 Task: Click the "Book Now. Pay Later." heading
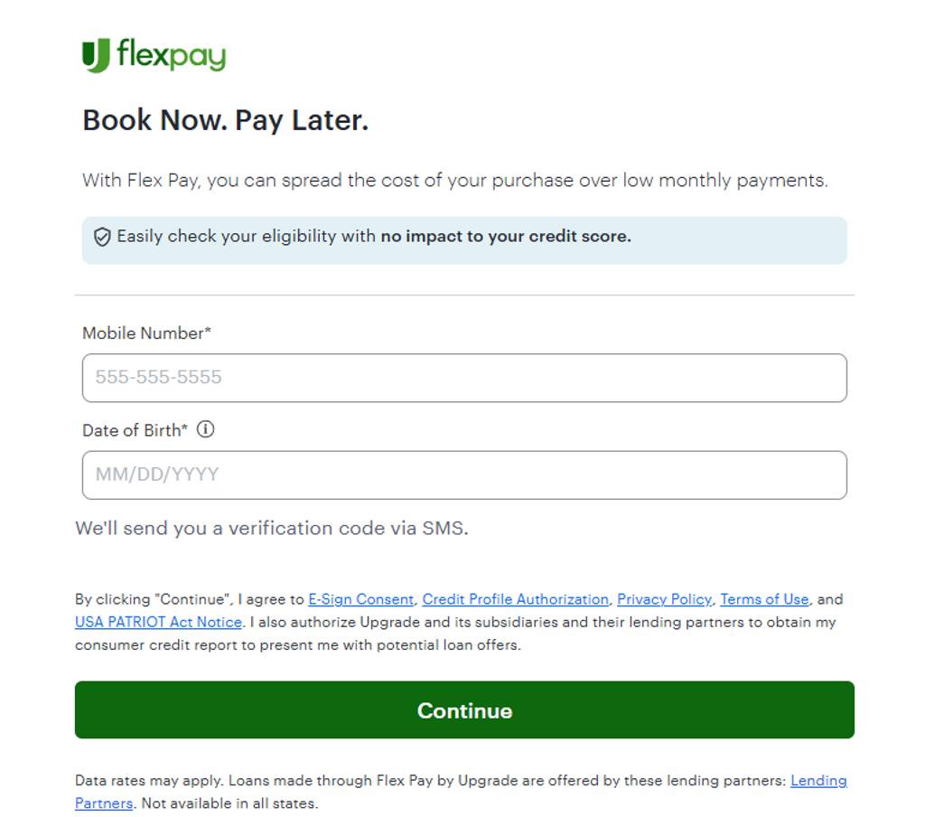226,120
